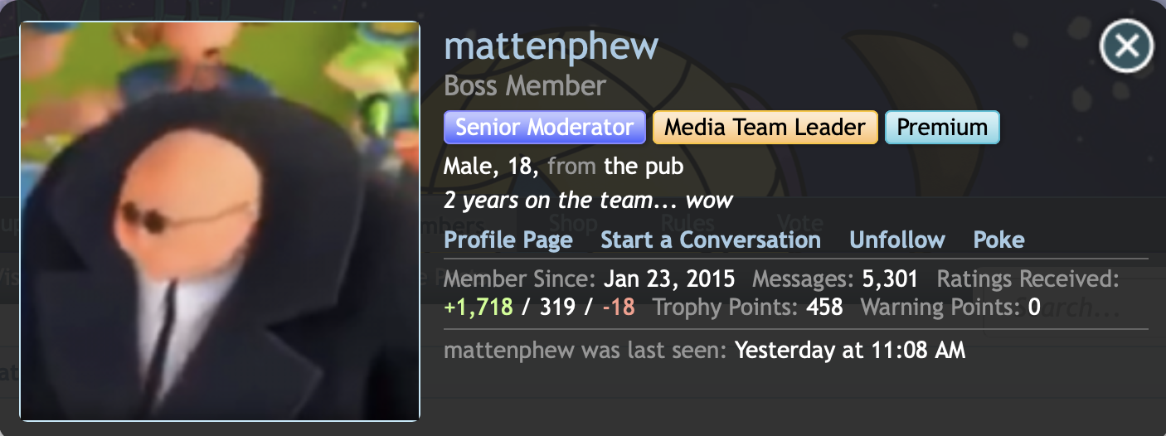Click the Premium badge
The image size is (1166, 436).
[942, 128]
